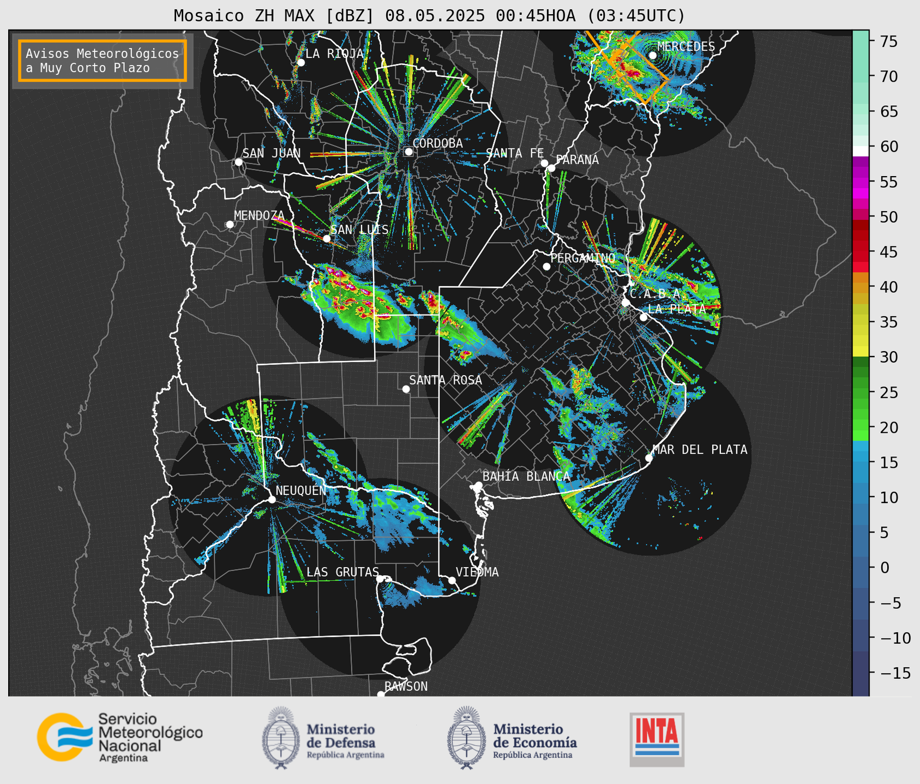Select the CORDOBA city marker
The width and height of the screenshot is (920, 784).
click(408, 152)
